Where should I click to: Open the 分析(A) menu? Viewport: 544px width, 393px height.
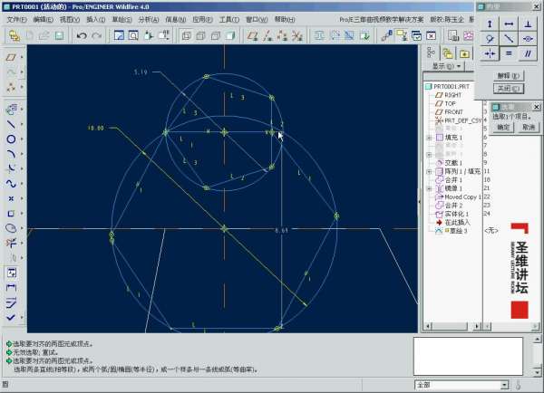pyautogui.click(x=149, y=19)
